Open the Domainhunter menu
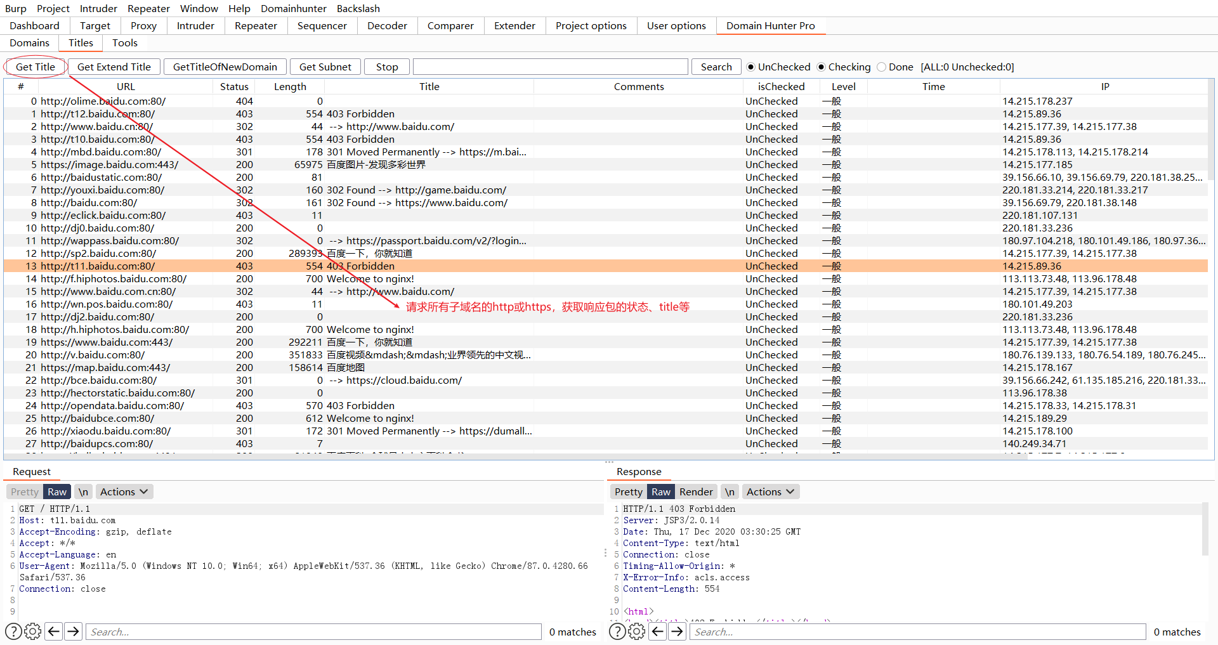 click(294, 8)
